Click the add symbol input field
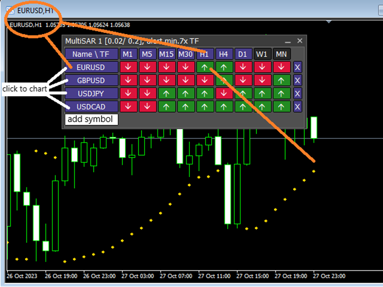 pos(91,119)
